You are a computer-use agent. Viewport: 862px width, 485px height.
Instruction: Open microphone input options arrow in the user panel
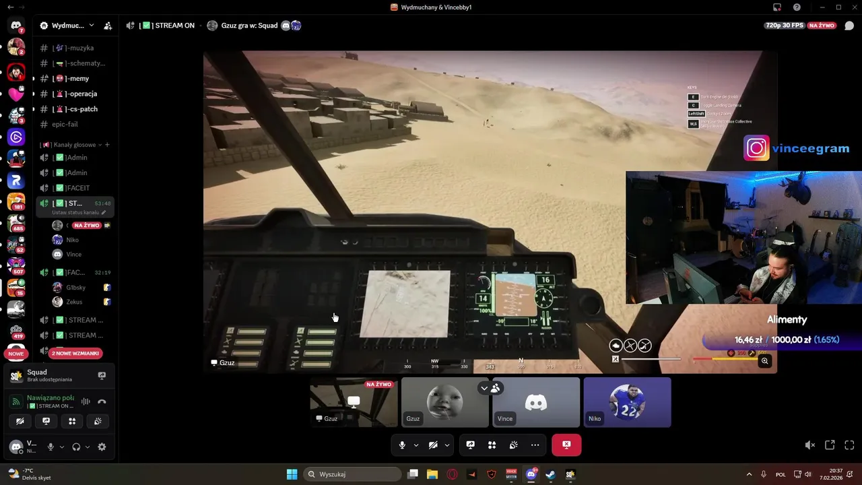pos(62,447)
